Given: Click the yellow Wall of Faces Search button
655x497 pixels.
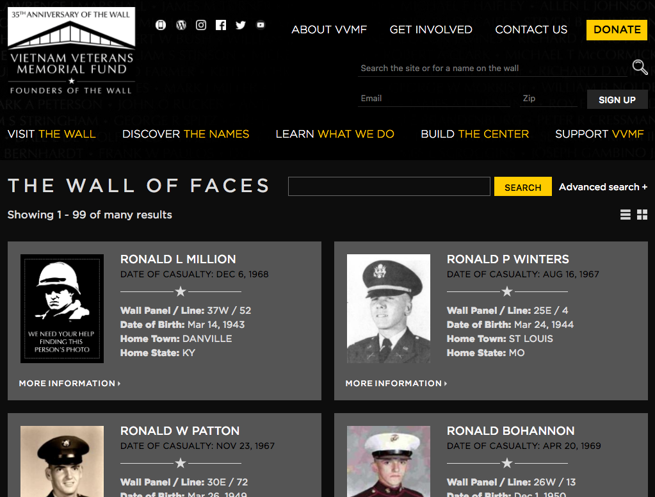Looking at the screenshot, I should pos(523,187).
